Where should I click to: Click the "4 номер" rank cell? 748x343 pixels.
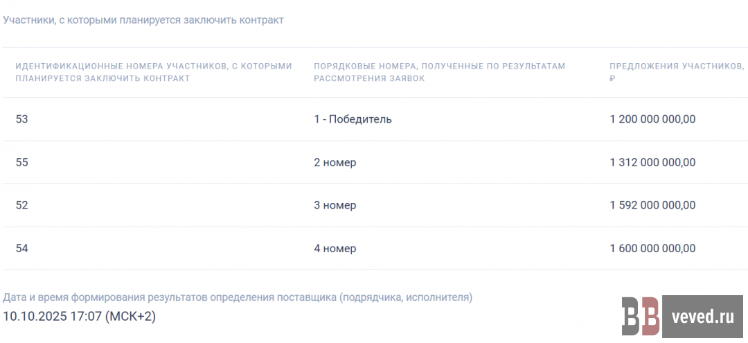pos(335,249)
